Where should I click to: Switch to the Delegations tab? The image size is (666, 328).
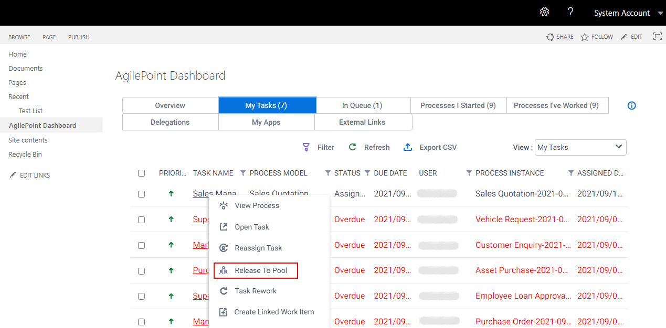170,122
